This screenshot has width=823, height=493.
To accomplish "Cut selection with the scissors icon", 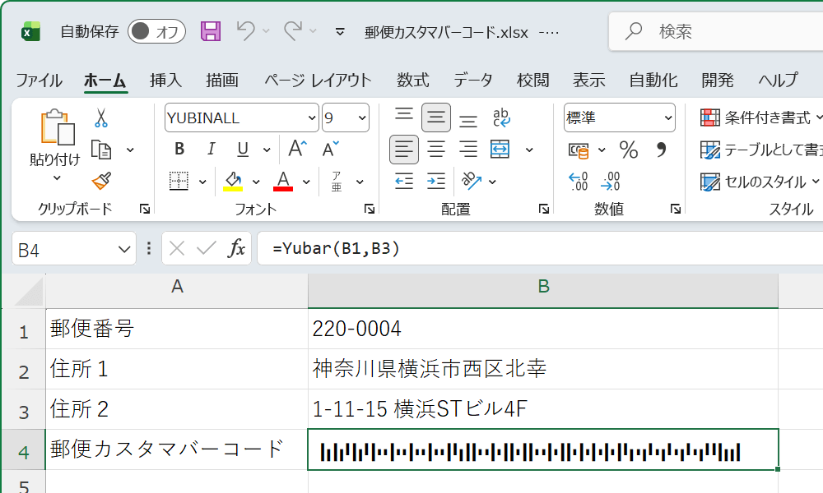I will pos(101,117).
